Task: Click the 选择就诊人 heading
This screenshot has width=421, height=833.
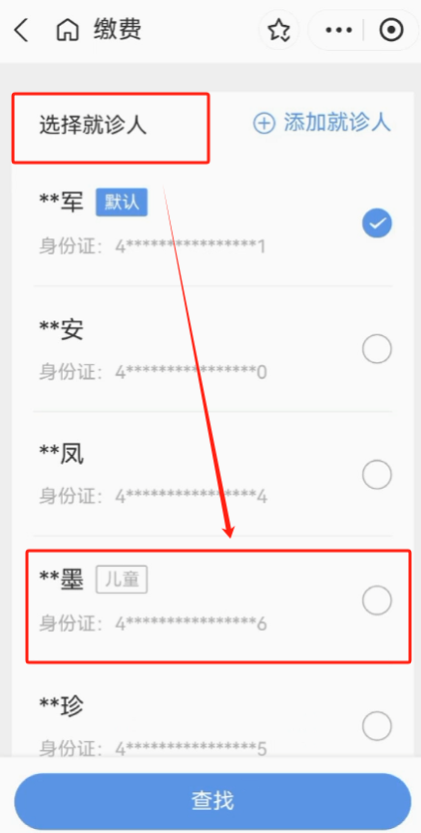Action: pos(93,127)
